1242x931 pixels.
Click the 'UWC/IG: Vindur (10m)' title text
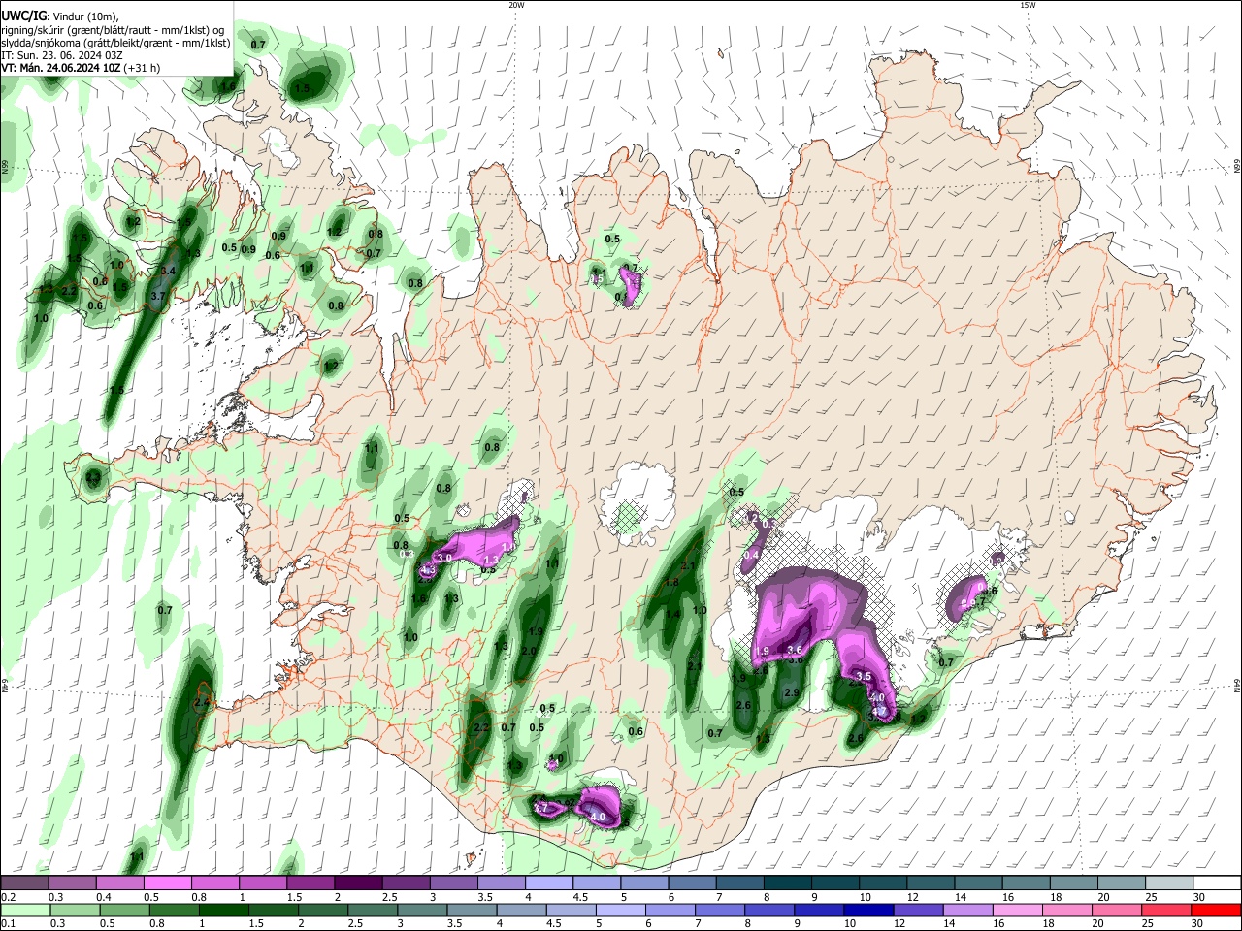[61, 16]
